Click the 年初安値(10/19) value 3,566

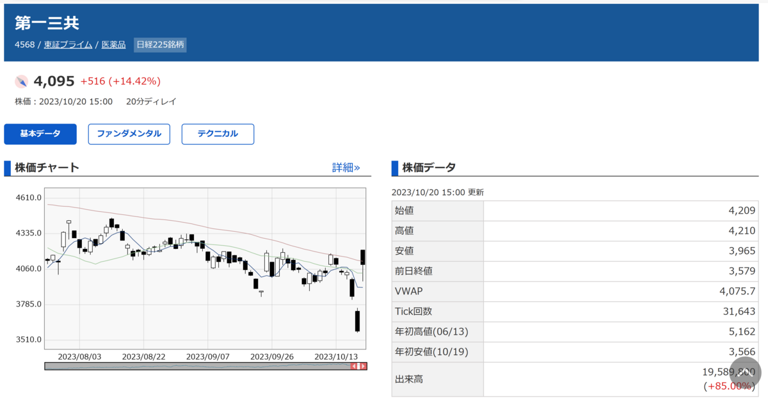coord(742,352)
